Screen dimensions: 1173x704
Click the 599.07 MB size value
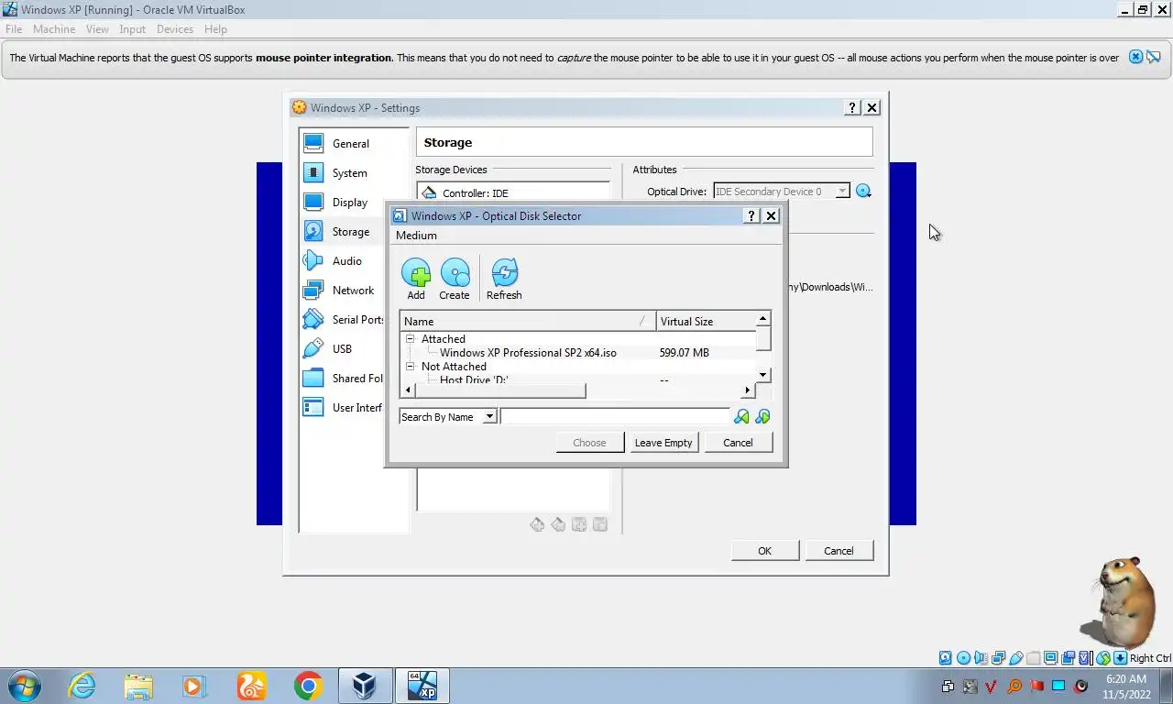[x=684, y=353]
